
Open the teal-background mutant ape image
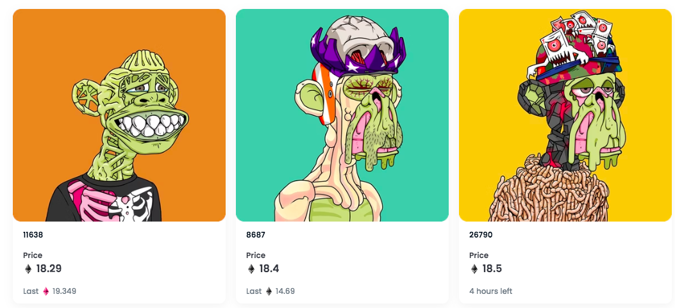tap(342, 115)
